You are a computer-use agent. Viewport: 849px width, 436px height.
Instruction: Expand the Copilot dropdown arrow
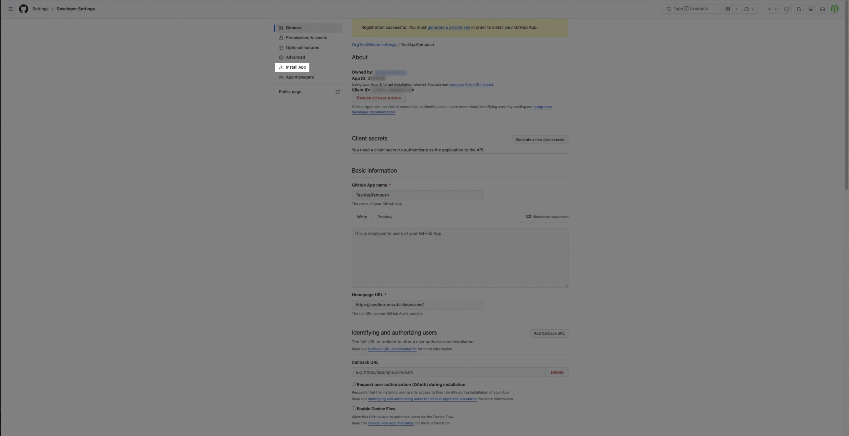point(736,9)
